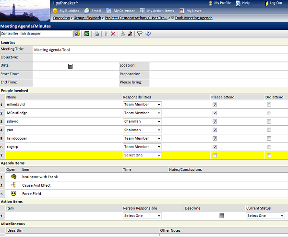Open responsibilities dropdown for lairdcooper

[142, 138]
